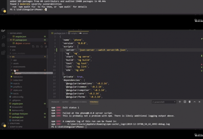Click New Folder icon in PHONE header
The height and width of the screenshot is (139, 203).
(37, 46)
